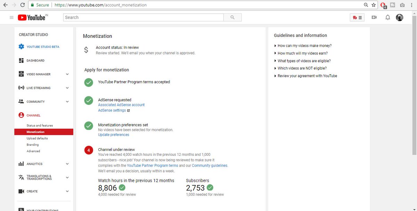Click the Secure padlock icon
The height and width of the screenshot is (211, 417).
click(x=32, y=5)
